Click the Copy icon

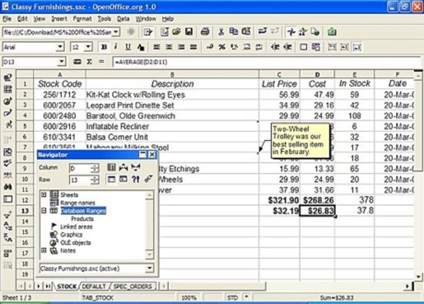click(233, 32)
